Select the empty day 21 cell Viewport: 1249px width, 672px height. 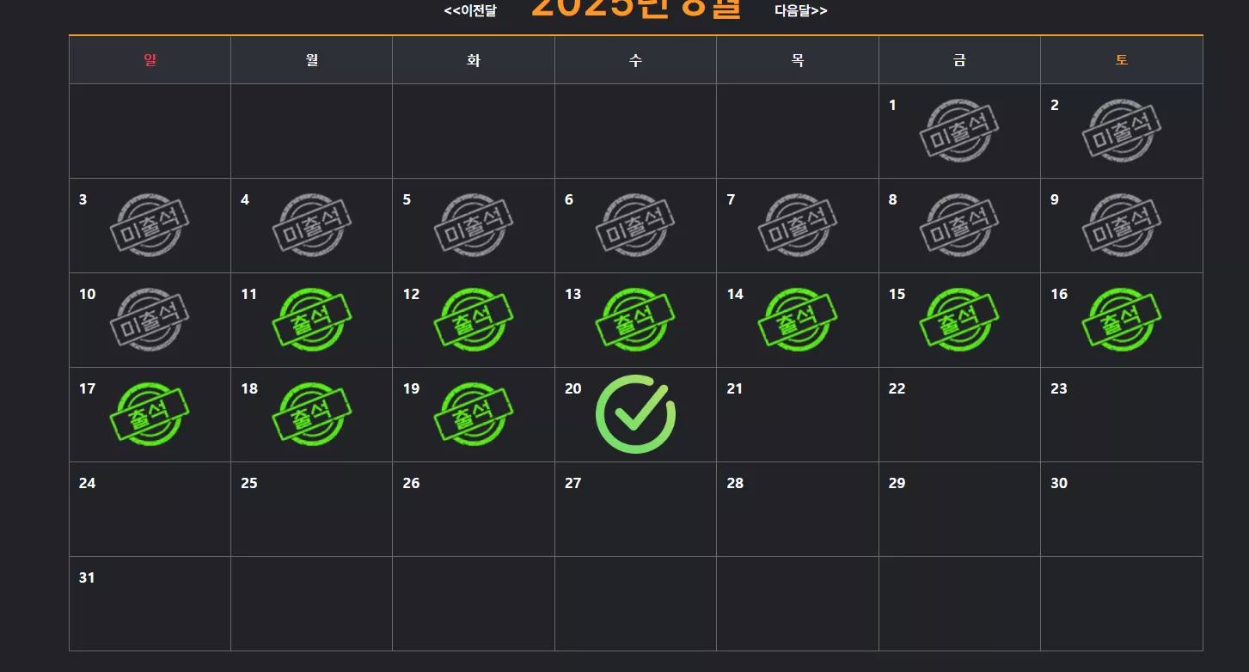click(x=798, y=414)
